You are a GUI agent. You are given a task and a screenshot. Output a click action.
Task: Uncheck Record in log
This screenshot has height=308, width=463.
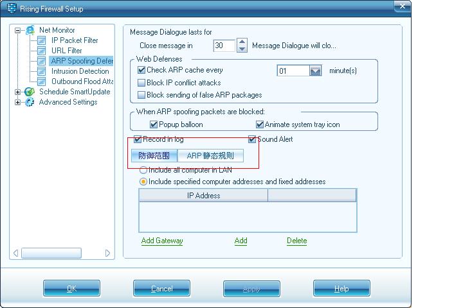138,139
